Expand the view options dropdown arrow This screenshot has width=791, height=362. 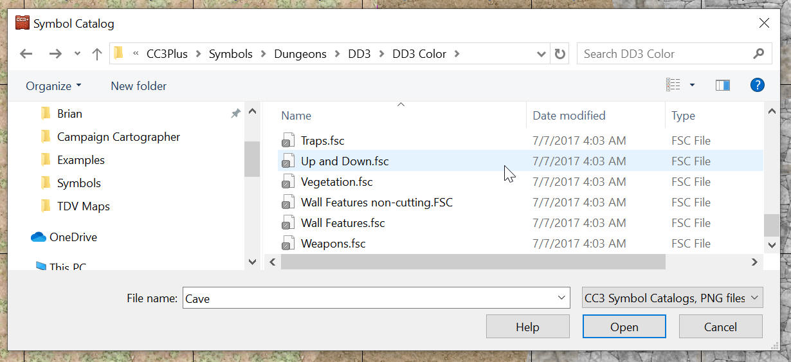coord(692,85)
